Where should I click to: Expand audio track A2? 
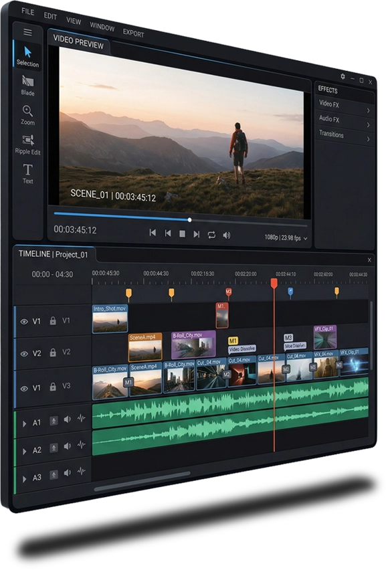click(24, 452)
